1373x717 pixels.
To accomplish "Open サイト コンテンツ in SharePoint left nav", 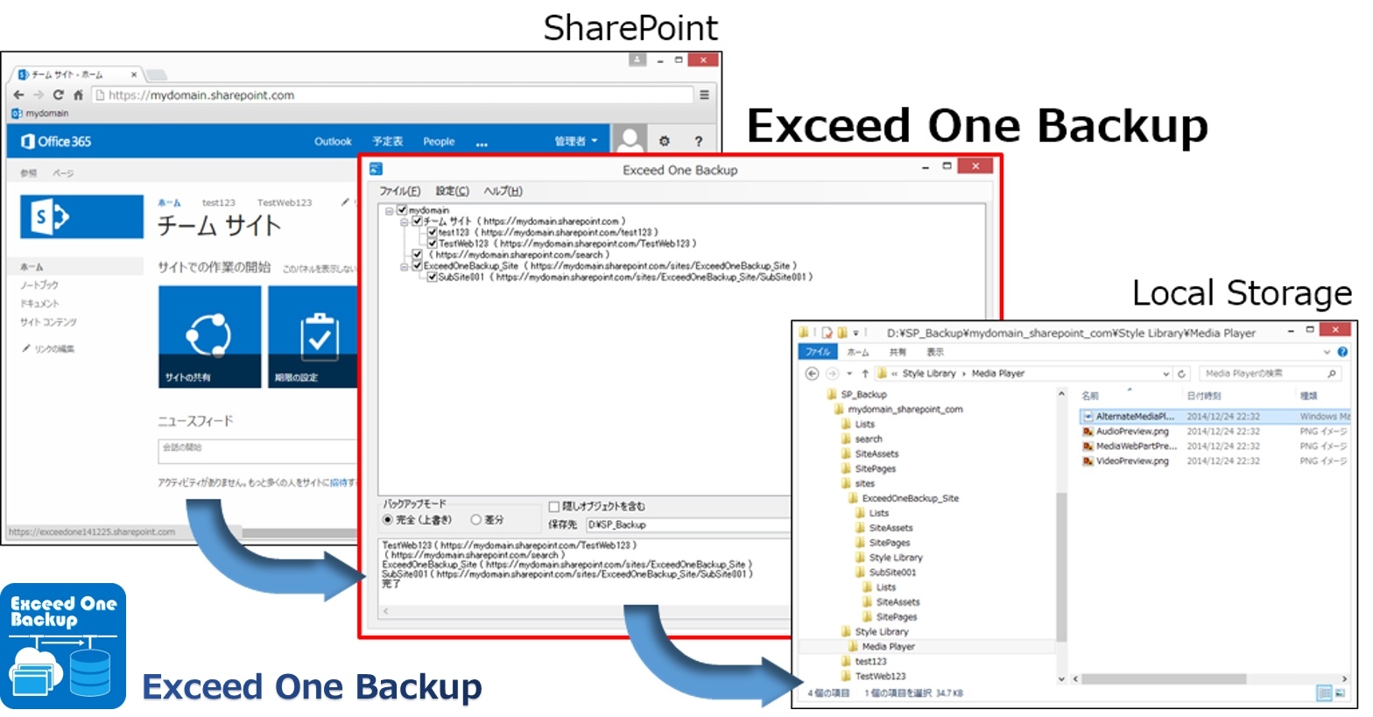I will click(x=48, y=322).
